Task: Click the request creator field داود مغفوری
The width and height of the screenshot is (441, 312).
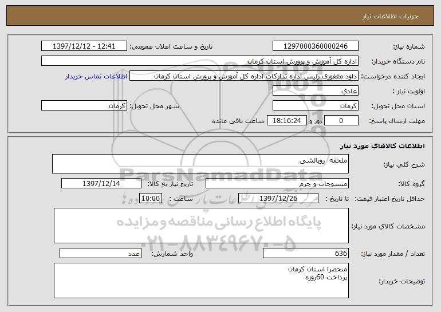Action: (244, 76)
